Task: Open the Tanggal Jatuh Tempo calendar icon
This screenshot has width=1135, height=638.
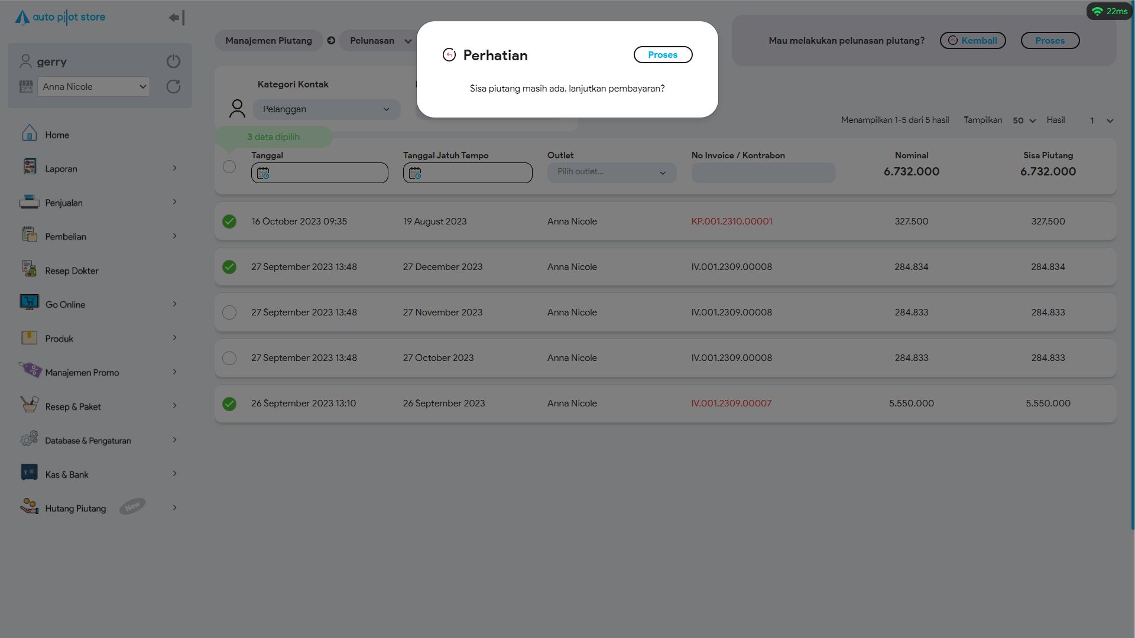Action: [415, 173]
